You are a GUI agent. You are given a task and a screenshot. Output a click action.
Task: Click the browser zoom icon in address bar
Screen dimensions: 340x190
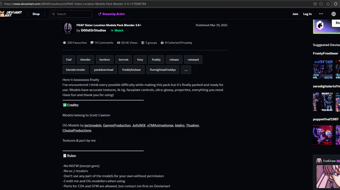coord(321,4)
